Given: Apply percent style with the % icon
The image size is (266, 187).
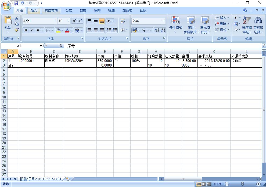Looking at the screenshot, I should point(143,30).
